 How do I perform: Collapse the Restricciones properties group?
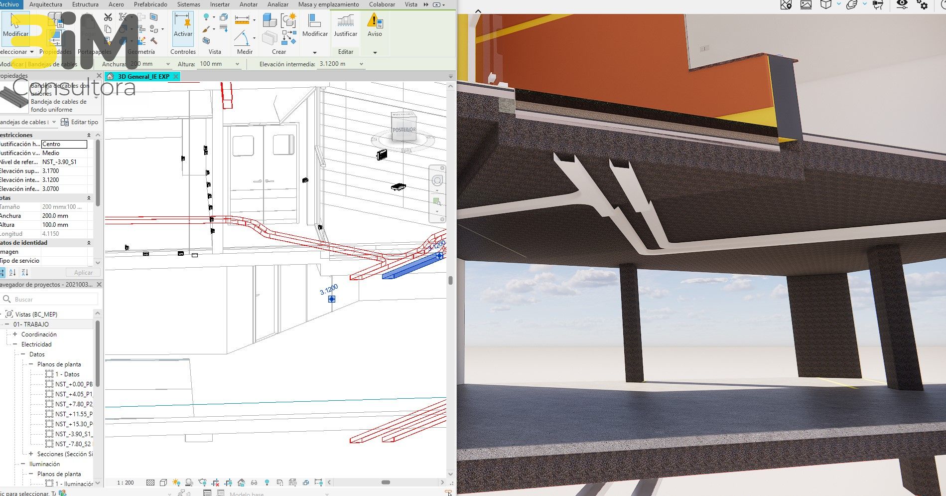89,135
